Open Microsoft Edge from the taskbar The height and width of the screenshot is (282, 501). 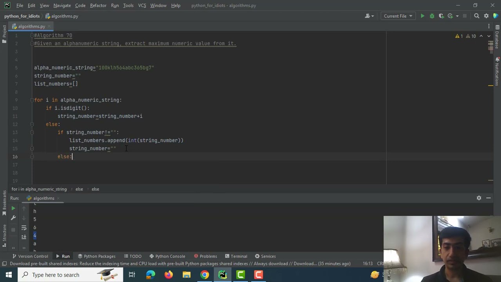pos(150,275)
